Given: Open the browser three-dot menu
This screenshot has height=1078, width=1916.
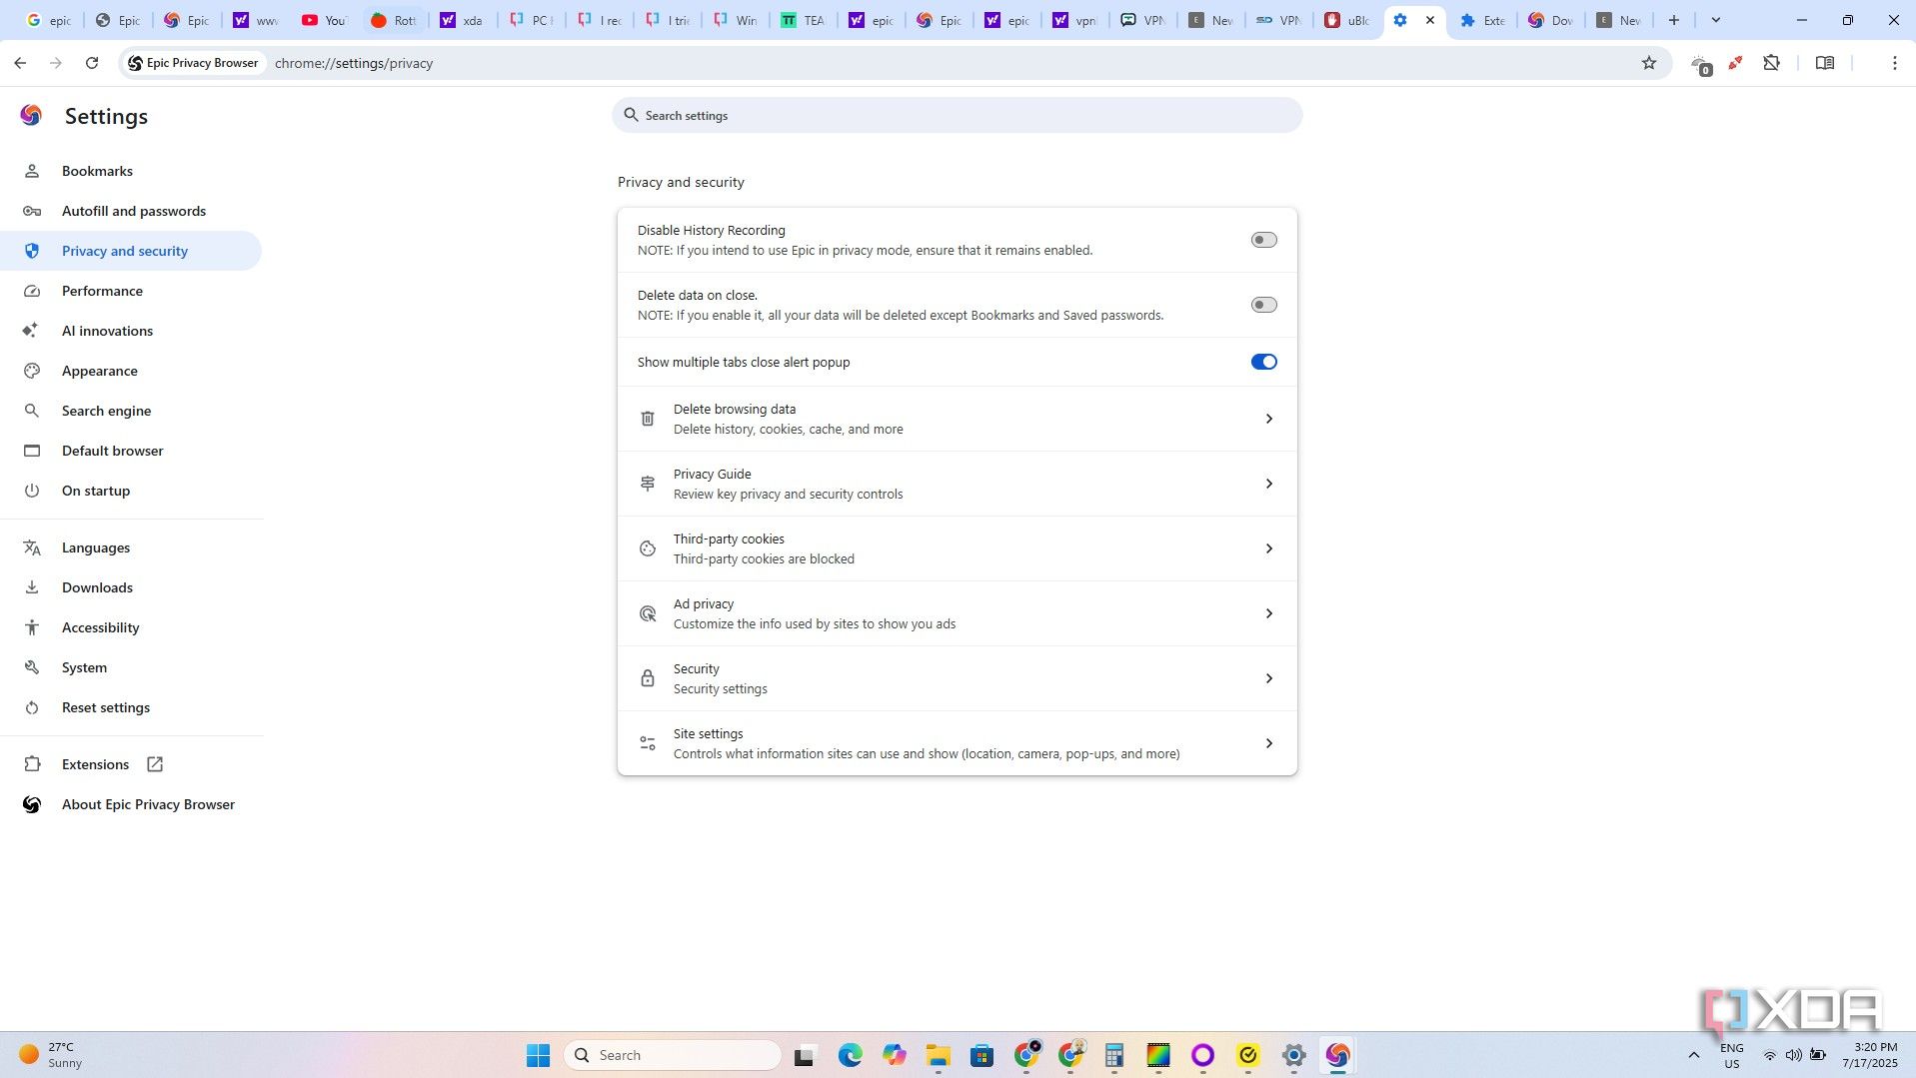Looking at the screenshot, I should click(x=1895, y=63).
